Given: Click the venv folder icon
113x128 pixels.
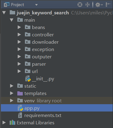Looking at the screenshot, I should click(x=20, y=101).
